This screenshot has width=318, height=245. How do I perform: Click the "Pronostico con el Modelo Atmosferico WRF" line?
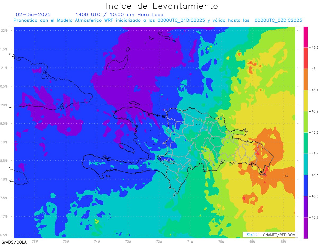click(158, 20)
